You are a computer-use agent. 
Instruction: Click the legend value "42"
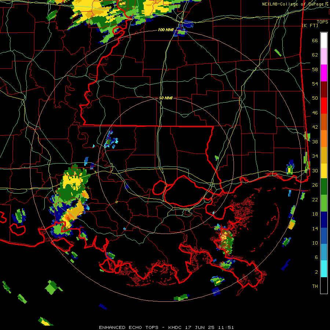click(315, 127)
